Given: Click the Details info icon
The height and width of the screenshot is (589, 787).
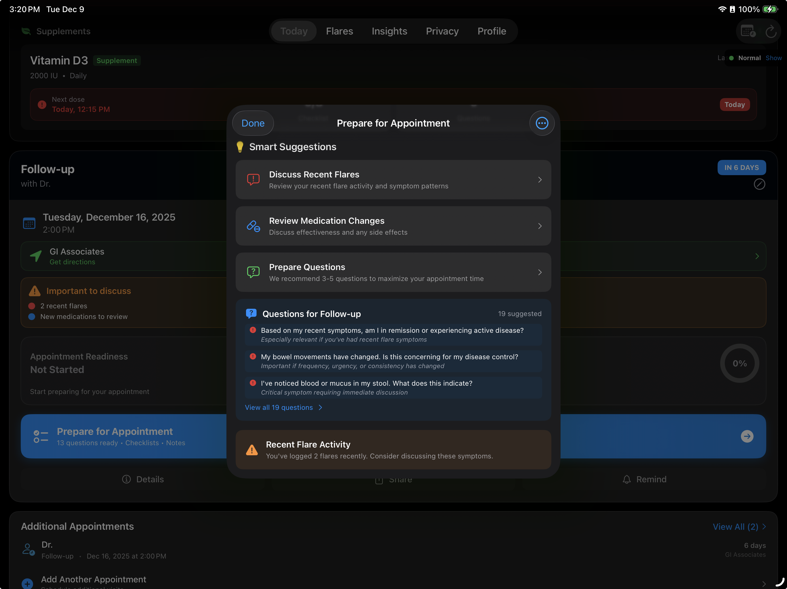Looking at the screenshot, I should click(x=126, y=479).
